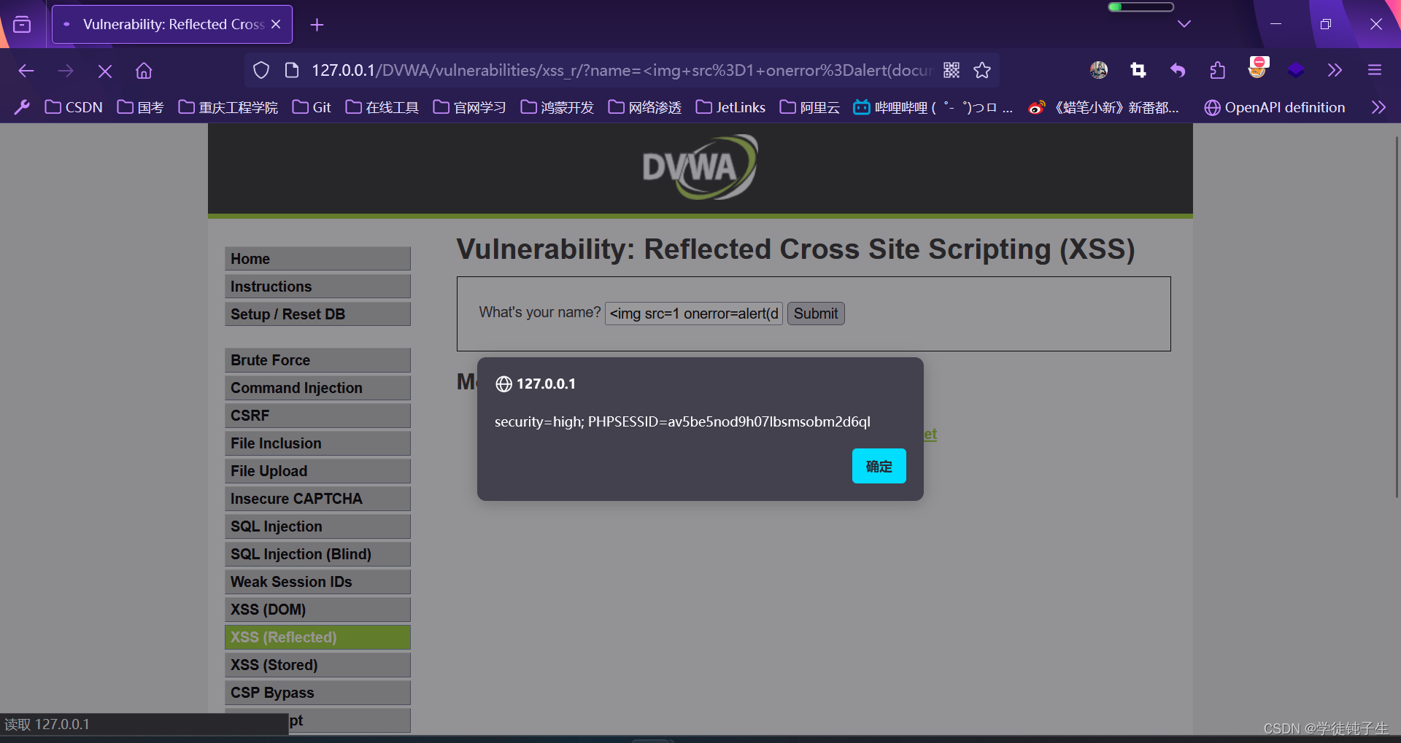
Task: Open XSS (Stored) menu item
Action: tap(317, 665)
